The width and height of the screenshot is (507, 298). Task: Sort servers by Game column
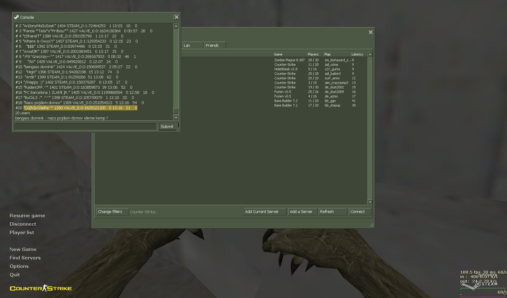[289, 54]
